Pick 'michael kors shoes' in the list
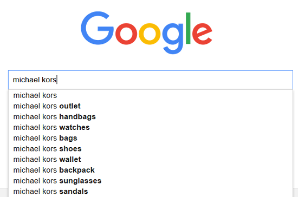Screen dimensions: 298x197 pyautogui.click(x=151, y=149)
